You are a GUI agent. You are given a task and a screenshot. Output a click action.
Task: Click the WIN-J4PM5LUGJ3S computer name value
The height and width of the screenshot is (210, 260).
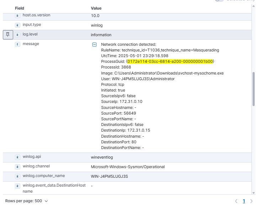tap(109, 176)
